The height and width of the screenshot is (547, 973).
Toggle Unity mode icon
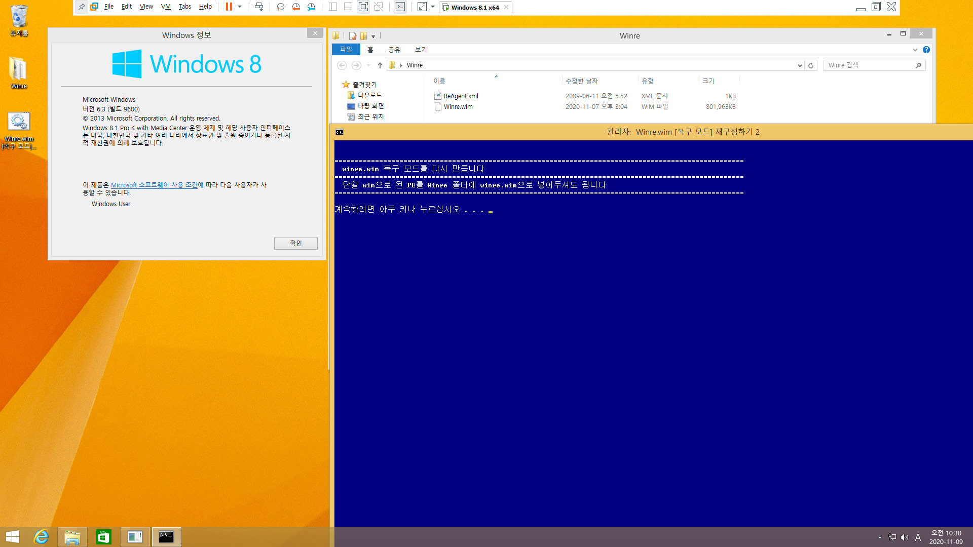pyautogui.click(x=379, y=7)
